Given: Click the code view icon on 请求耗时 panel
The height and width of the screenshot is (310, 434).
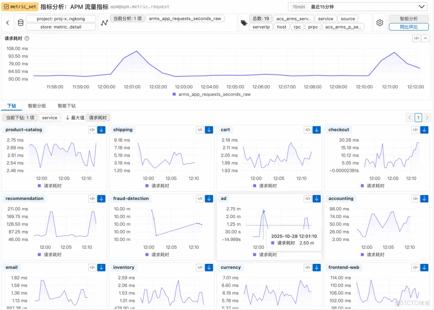Looking at the screenshot, I should [x=417, y=38].
